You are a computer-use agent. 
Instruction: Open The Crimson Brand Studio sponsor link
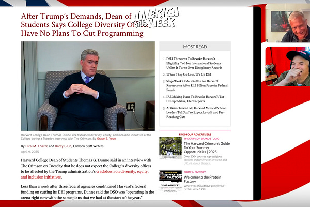pos(202,139)
